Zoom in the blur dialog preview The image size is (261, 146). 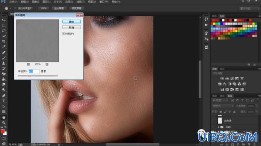tap(47, 64)
